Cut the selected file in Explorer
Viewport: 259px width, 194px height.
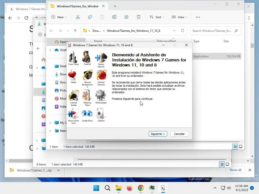pos(78,17)
